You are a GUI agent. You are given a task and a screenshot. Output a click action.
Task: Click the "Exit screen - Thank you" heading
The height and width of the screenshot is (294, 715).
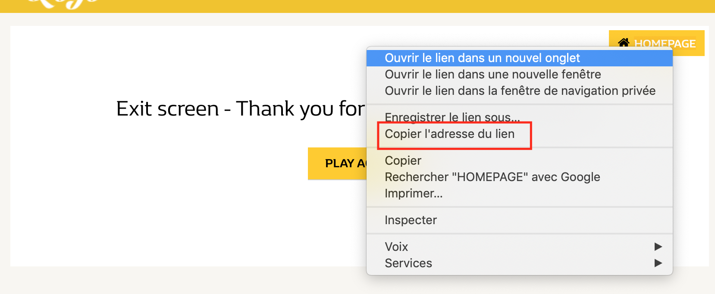point(241,109)
